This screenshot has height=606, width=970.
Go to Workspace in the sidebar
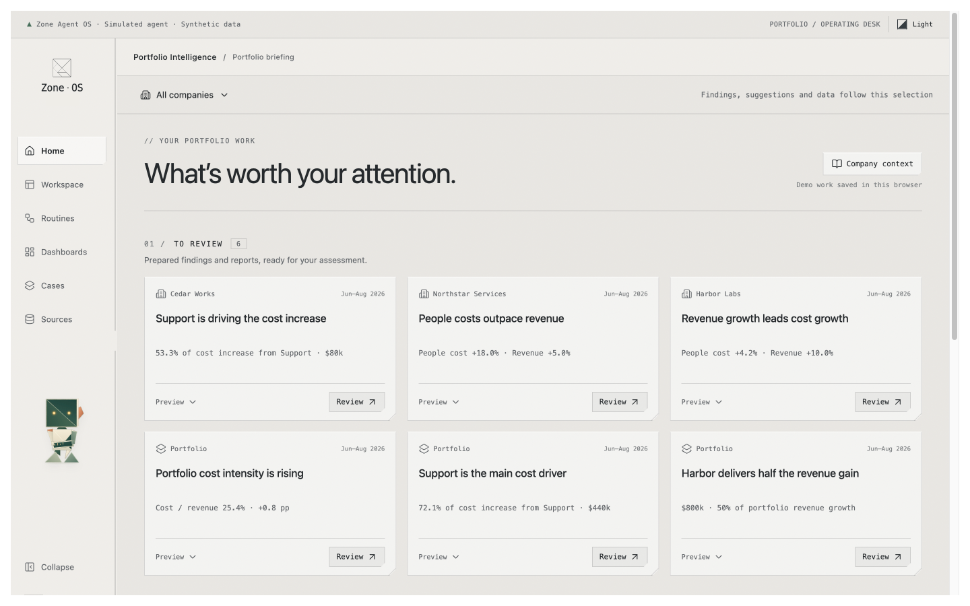tap(62, 184)
